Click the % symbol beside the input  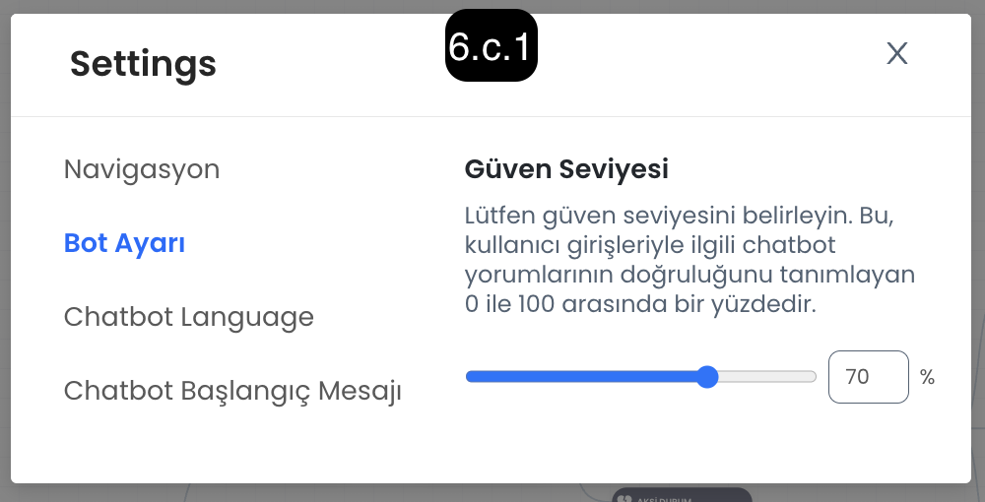[x=927, y=377]
